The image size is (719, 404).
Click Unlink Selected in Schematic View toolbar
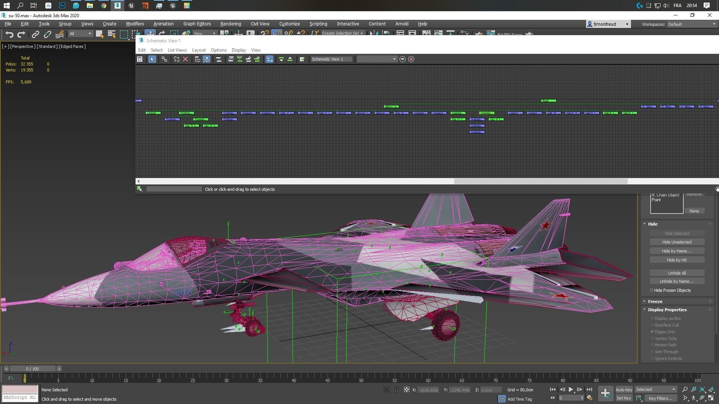[176, 59]
